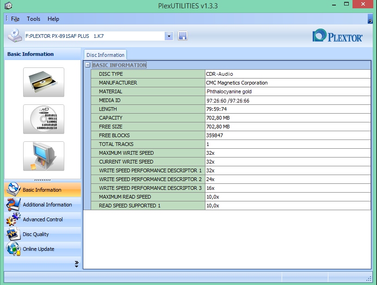Click the app icon in title bar
The image size is (377, 285).
(6, 6)
